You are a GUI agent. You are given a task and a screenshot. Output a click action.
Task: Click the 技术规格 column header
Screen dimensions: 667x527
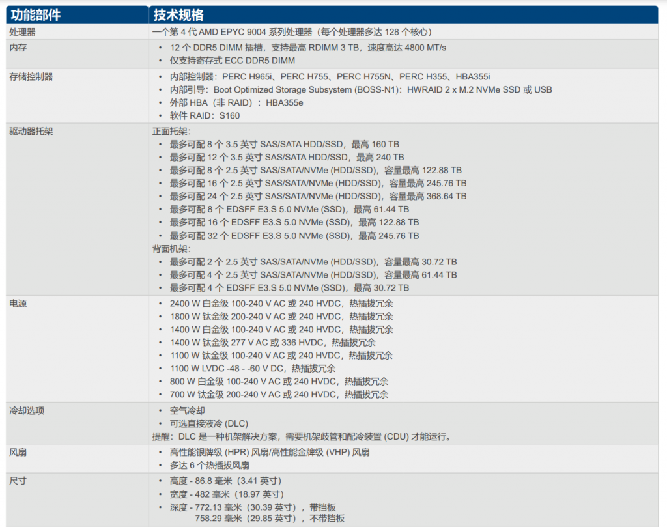click(179, 15)
